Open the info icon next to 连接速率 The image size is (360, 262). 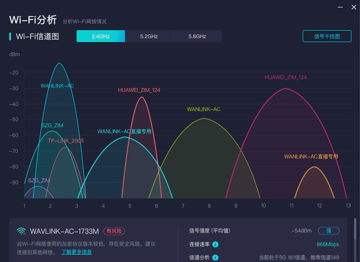tap(215, 244)
